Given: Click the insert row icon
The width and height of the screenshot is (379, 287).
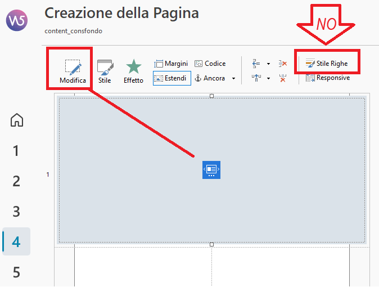Looking at the screenshot, I should (x=256, y=64).
